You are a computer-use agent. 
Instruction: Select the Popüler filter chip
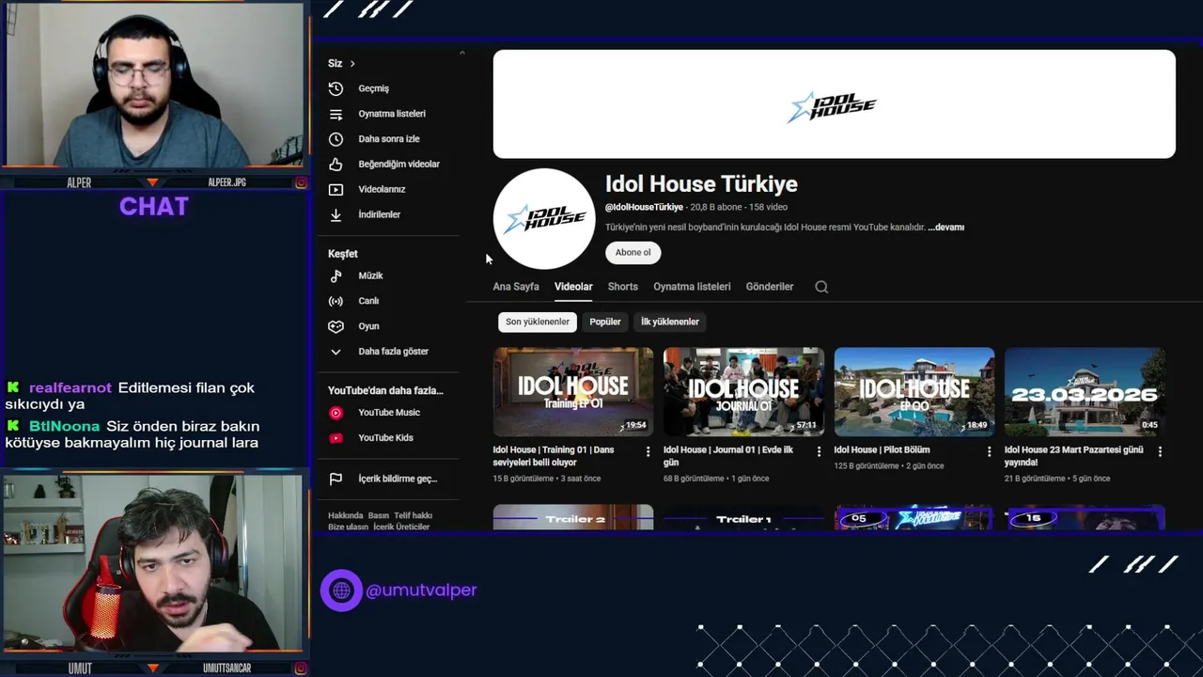point(605,322)
